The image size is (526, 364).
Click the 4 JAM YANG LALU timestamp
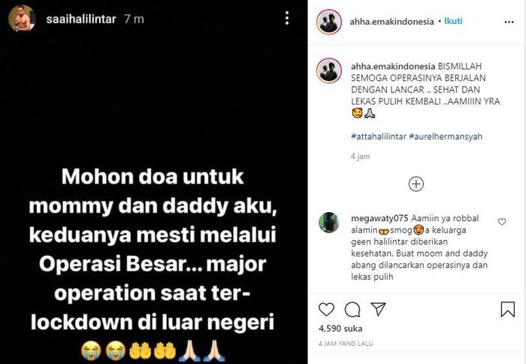[346, 344]
